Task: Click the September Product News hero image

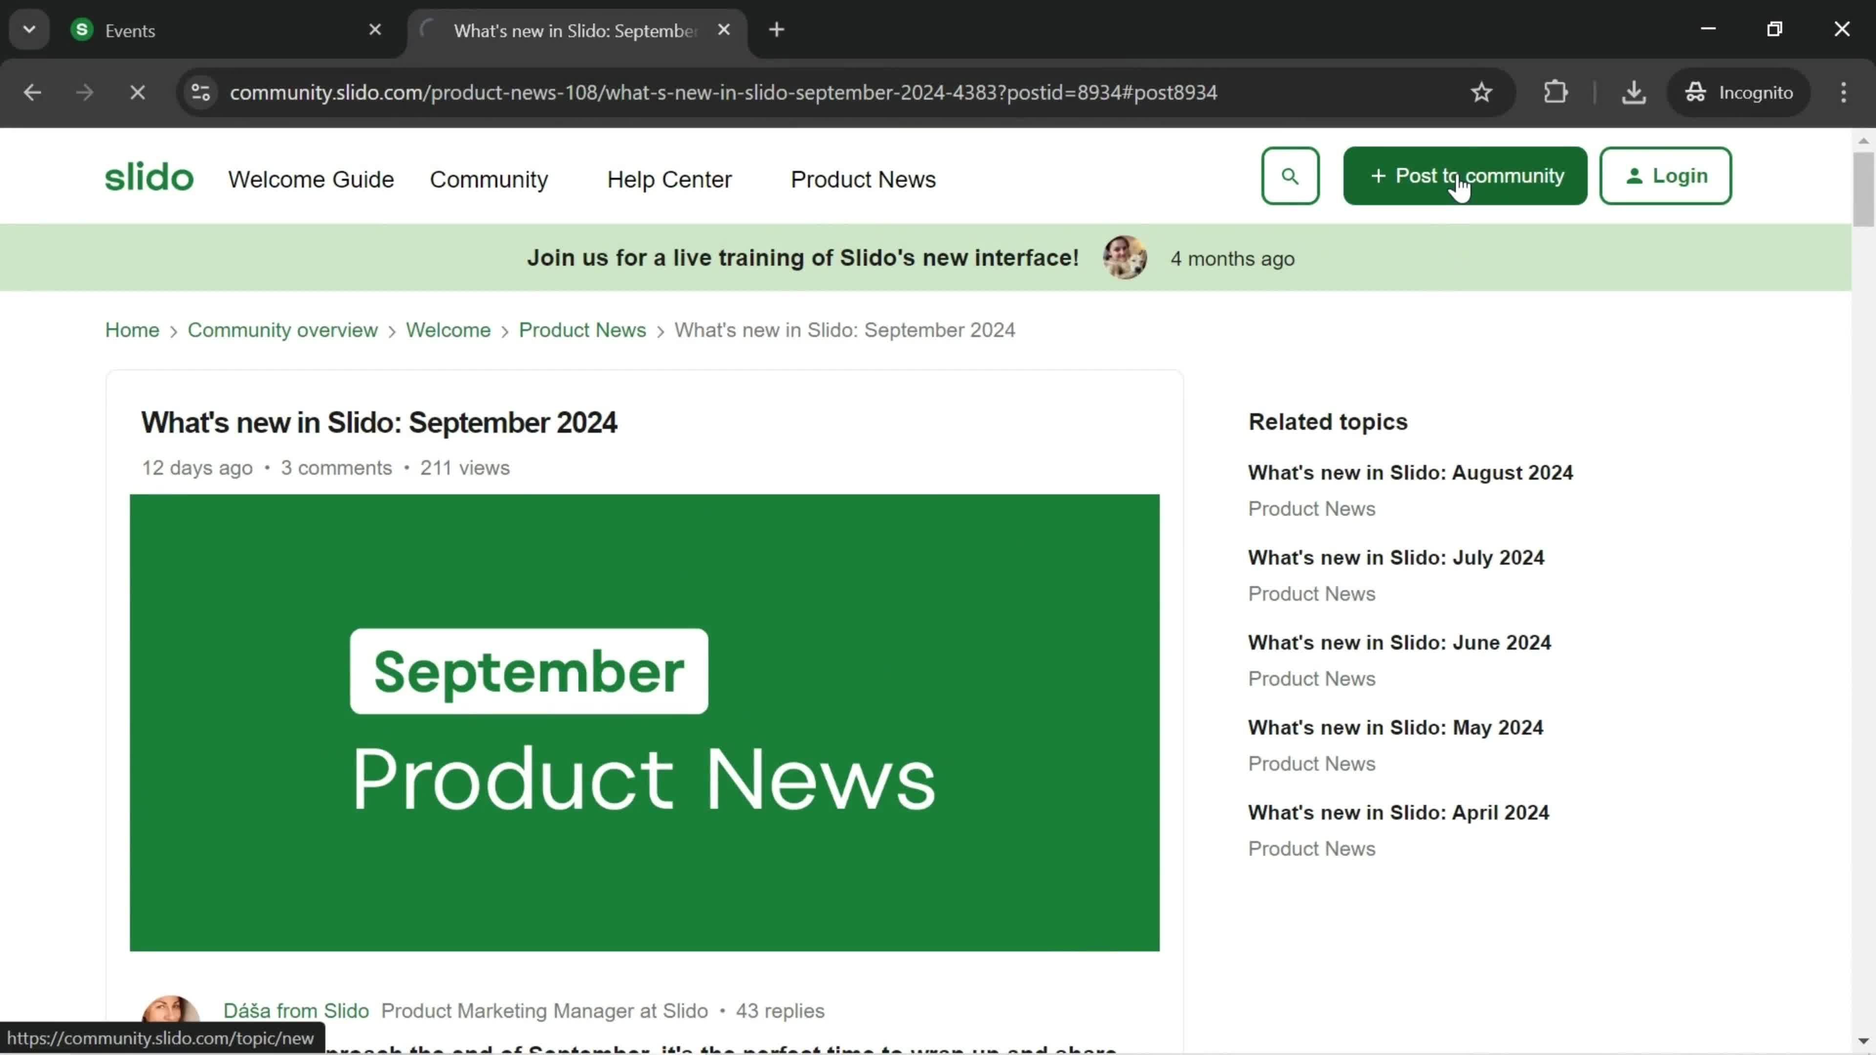Action: pyautogui.click(x=644, y=722)
